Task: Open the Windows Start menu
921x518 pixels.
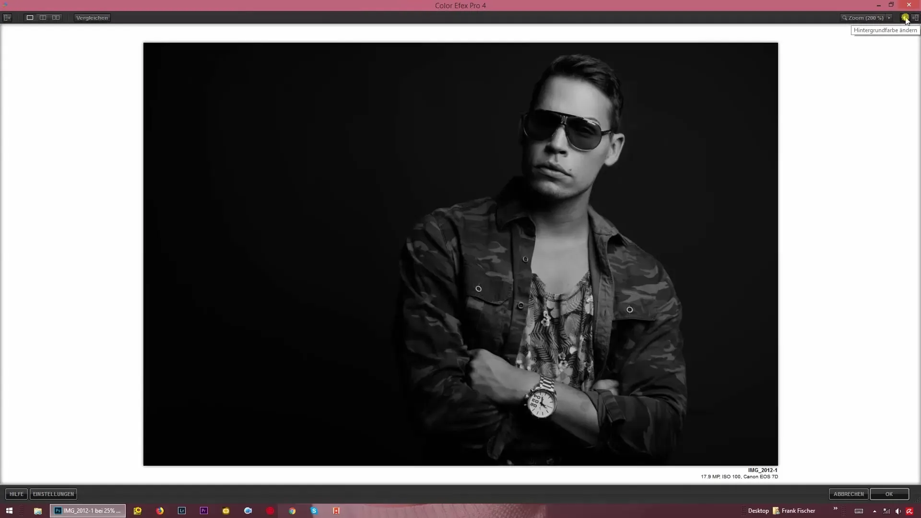Action: pyautogui.click(x=9, y=511)
